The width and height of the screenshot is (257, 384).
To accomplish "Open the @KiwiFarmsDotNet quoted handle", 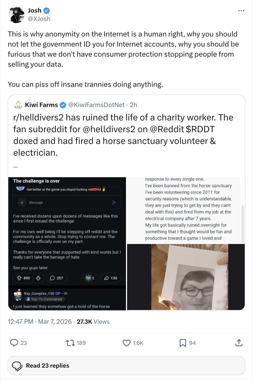I will [97, 105].
